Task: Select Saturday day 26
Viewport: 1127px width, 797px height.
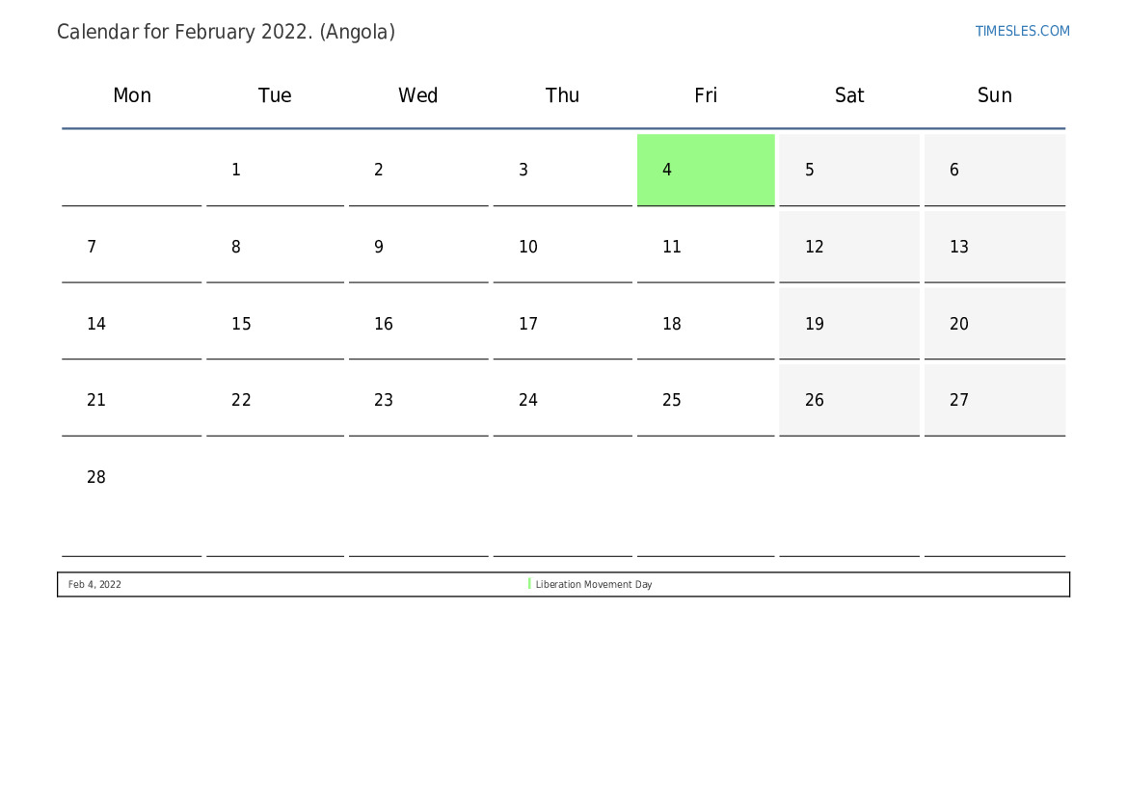Action: click(x=849, y=400)
